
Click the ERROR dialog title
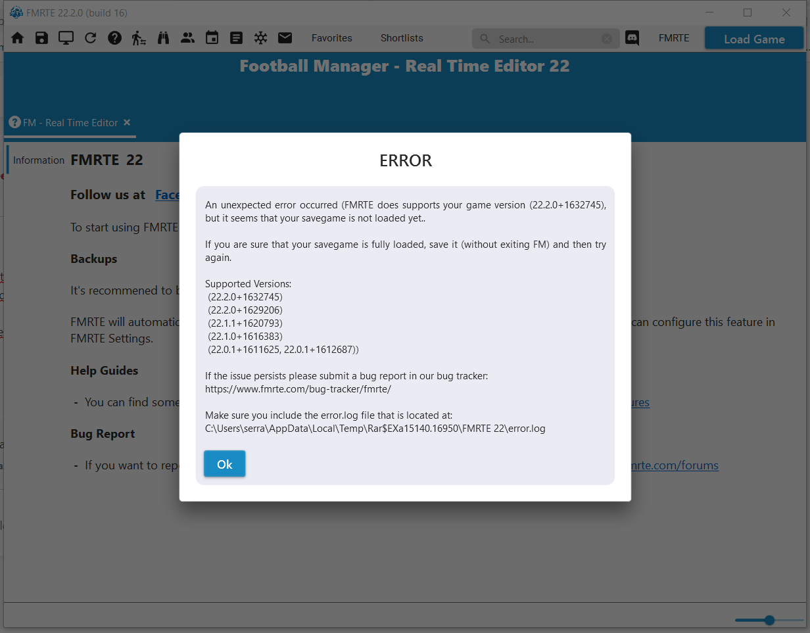tap(406, 161)
